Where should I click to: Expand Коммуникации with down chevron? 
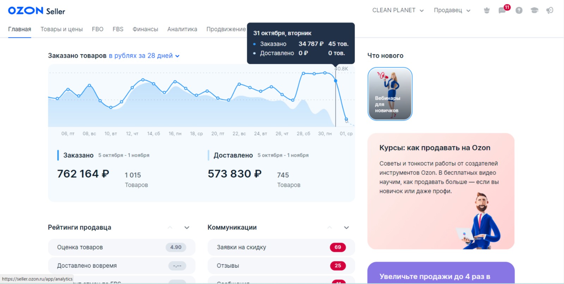pyautogui.click(x=347, y=228)
